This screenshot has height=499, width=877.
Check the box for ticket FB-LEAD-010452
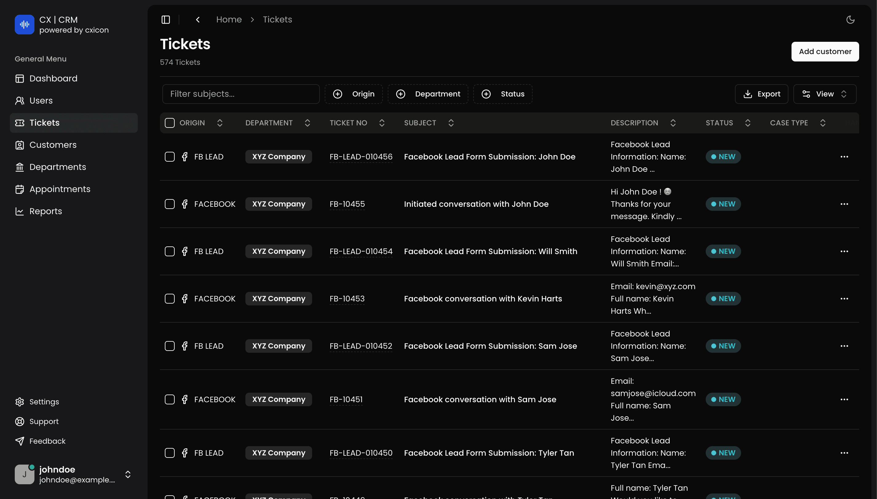(169, 346)
